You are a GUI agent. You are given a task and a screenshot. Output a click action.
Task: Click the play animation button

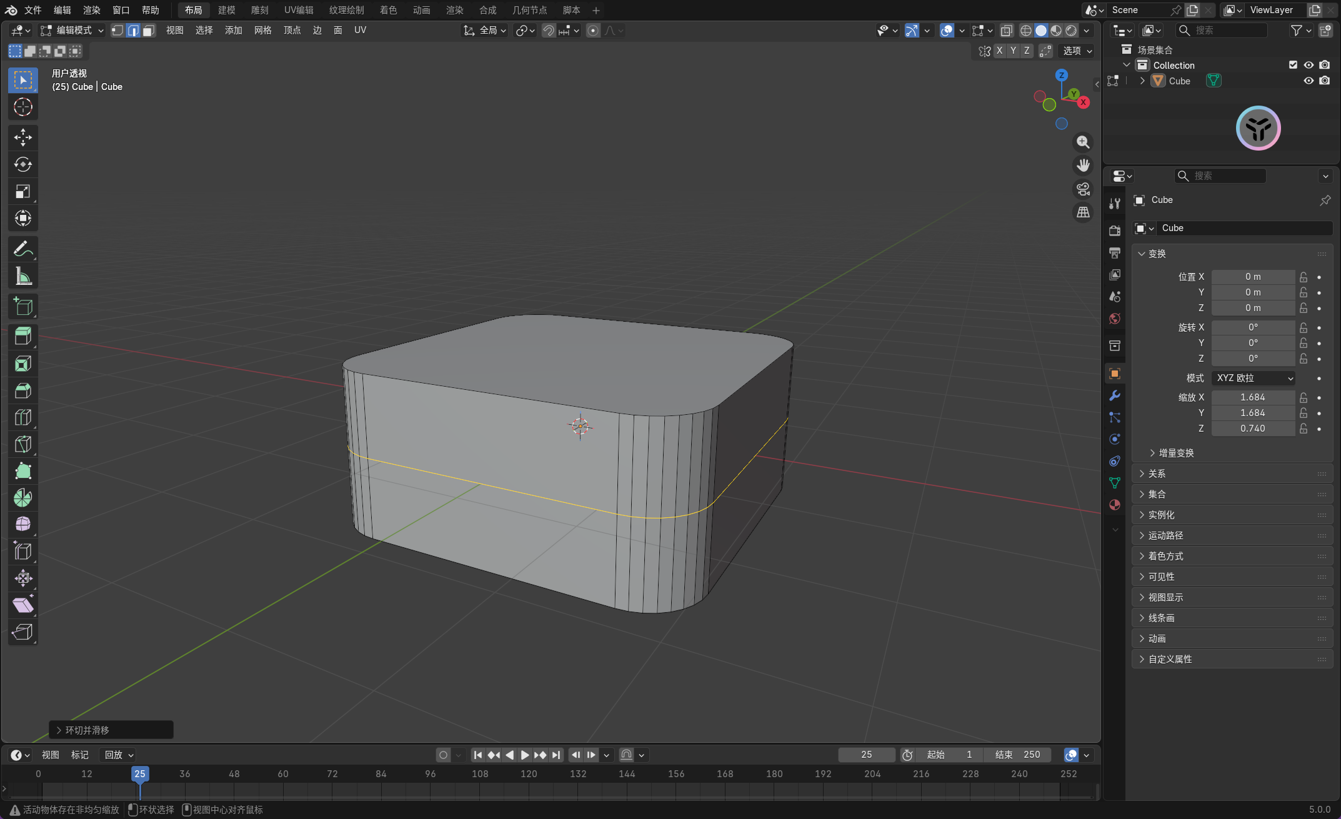click(524, 755)
